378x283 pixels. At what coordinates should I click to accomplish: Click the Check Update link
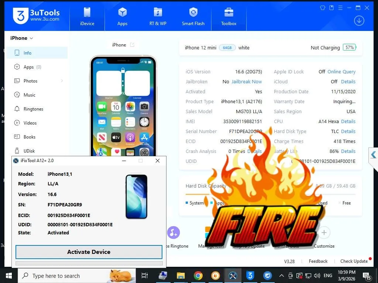(354, 261)
